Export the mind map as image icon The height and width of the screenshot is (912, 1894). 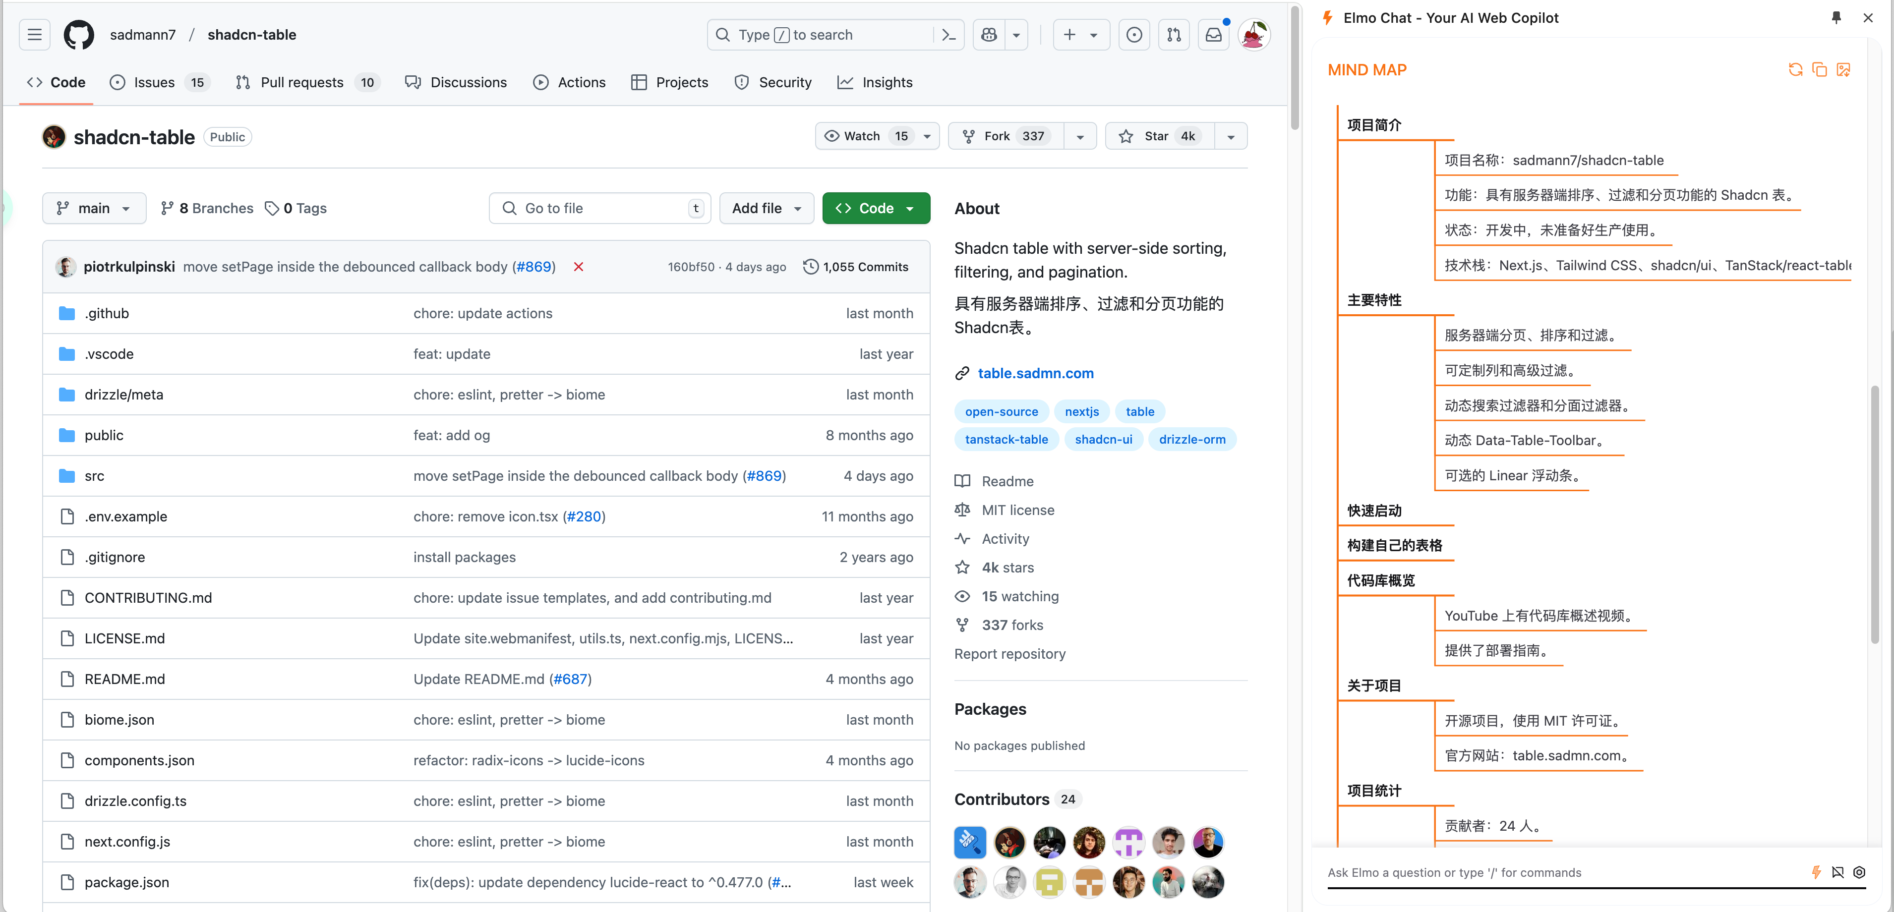click(x=1844, y=70)
